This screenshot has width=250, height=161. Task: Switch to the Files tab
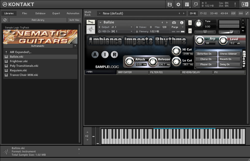pyautogui.click(x=25, y=13)
